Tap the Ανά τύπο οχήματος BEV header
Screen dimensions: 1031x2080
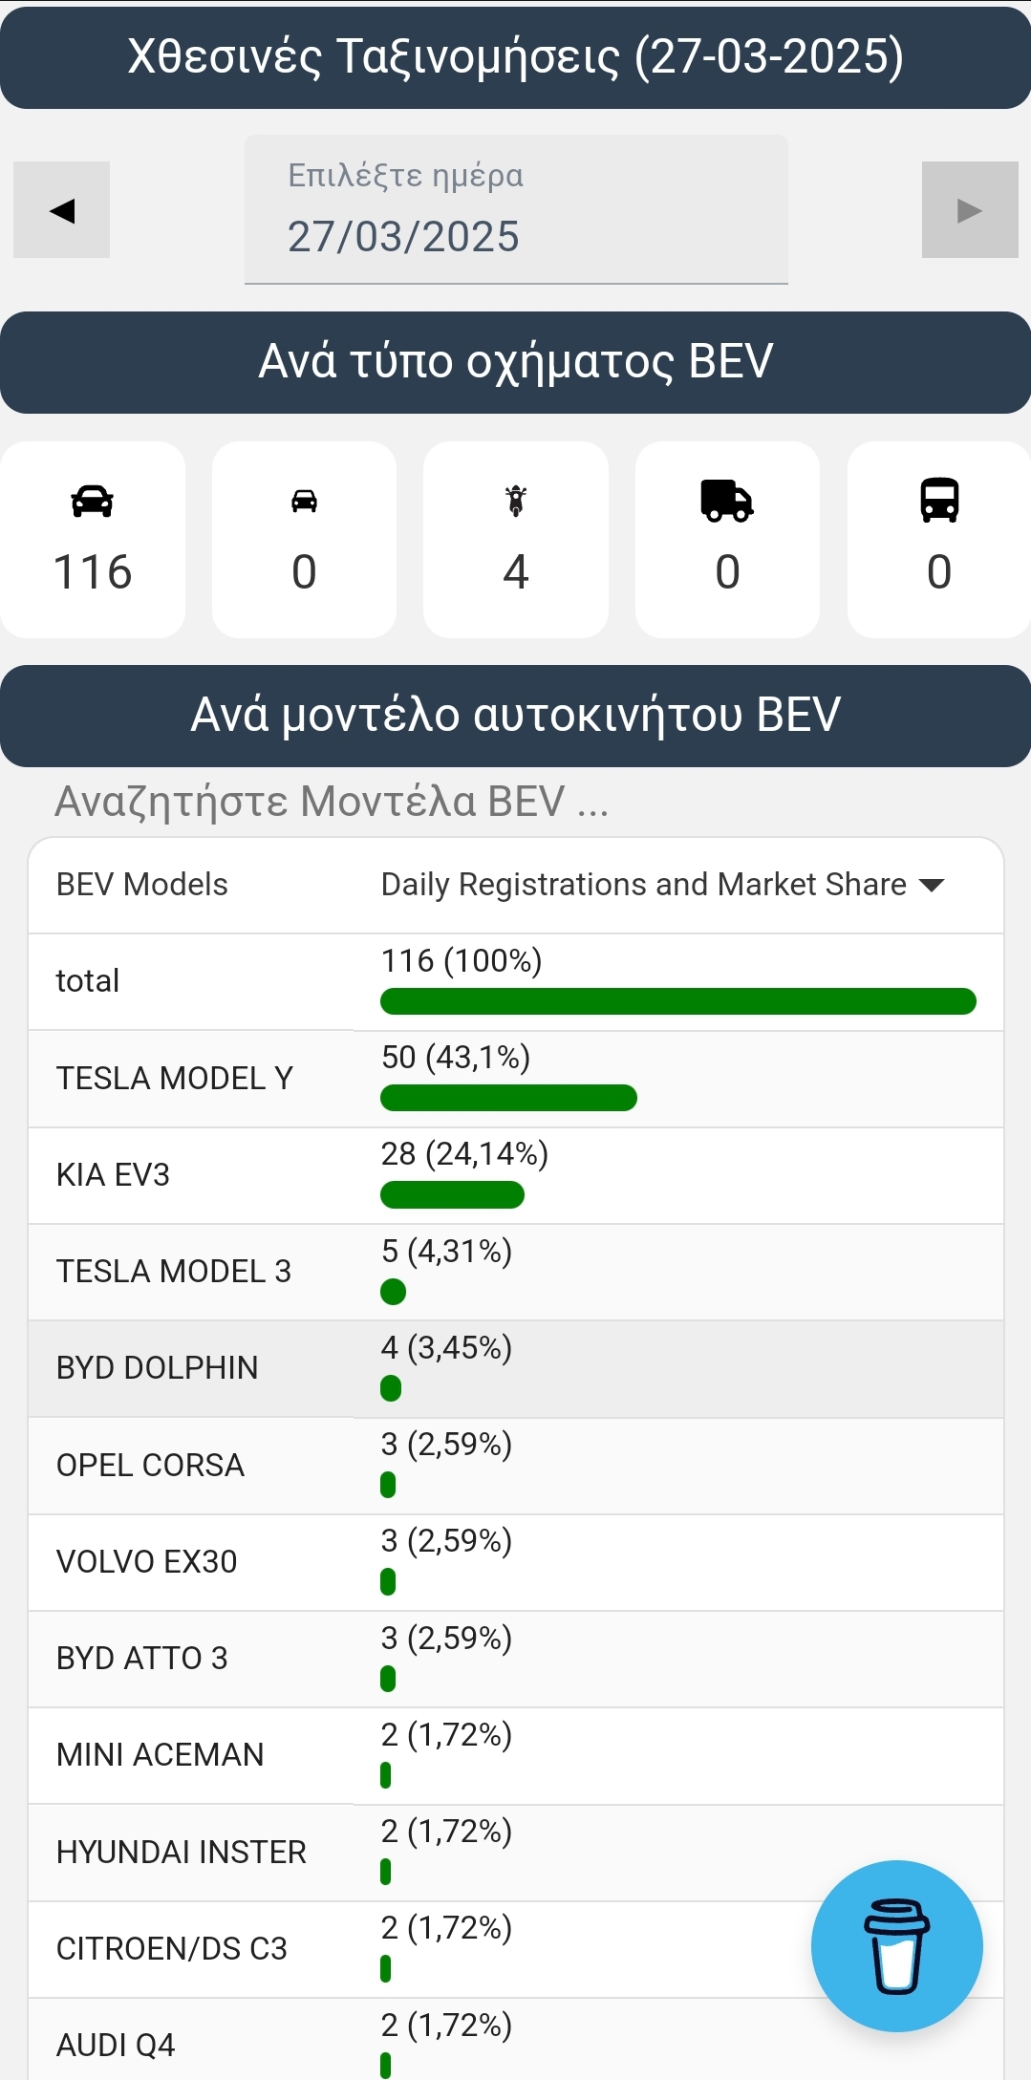point(516,362)
